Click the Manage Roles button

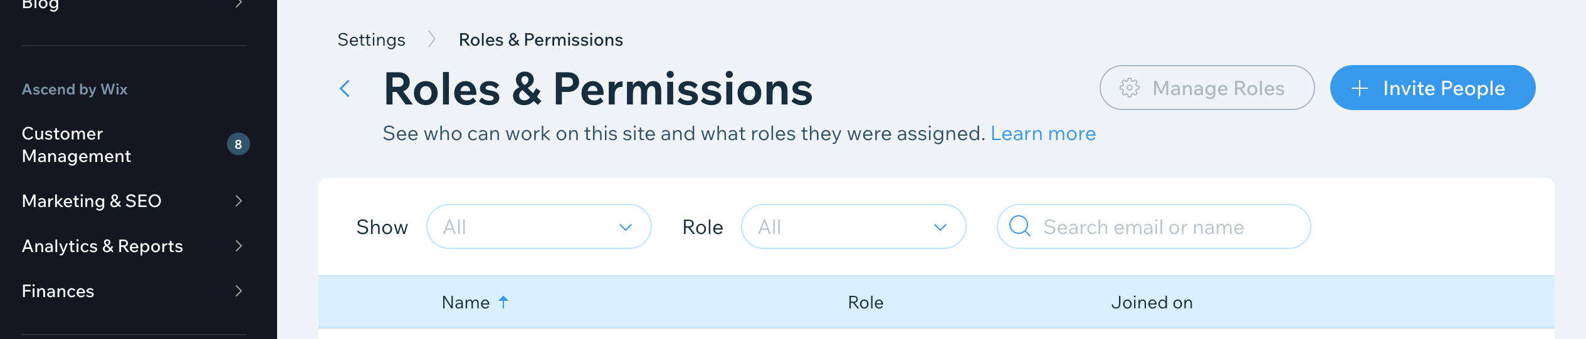click(x=1207, y=88)
